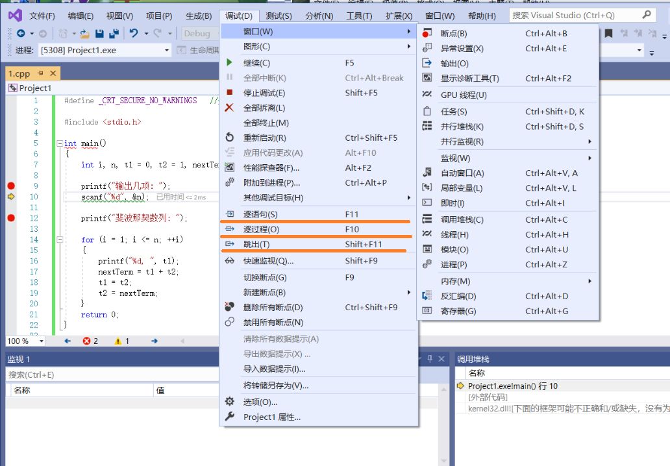Click the bookmark icon near the search box
The width and height of the screenshot is (670, 466).
(x=608, y=33)
